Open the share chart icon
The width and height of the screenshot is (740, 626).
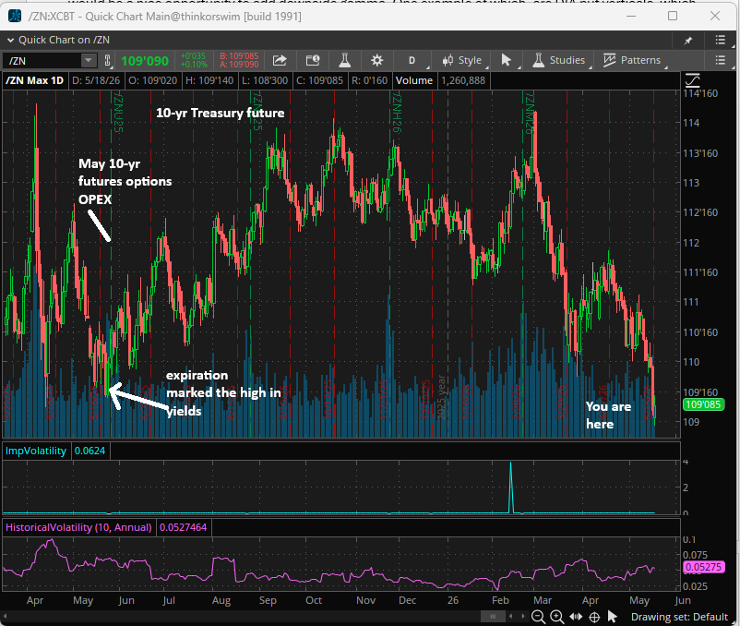(280, 60)
